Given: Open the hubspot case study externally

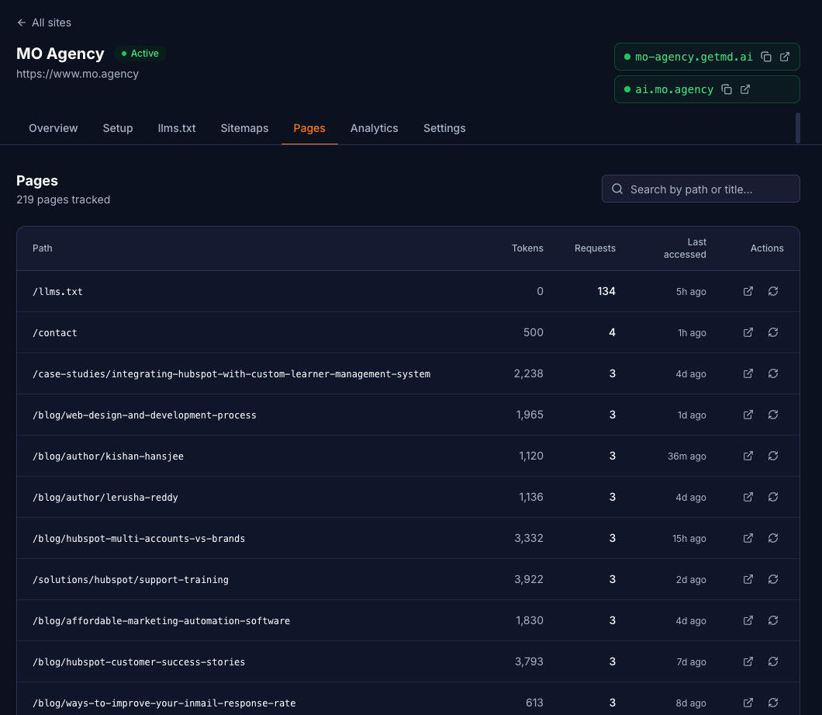Looking at the screenshot, I should 748,373.
